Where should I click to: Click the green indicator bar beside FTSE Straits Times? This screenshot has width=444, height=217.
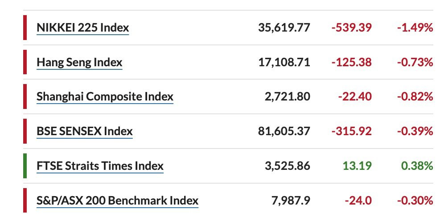(25, 166)
